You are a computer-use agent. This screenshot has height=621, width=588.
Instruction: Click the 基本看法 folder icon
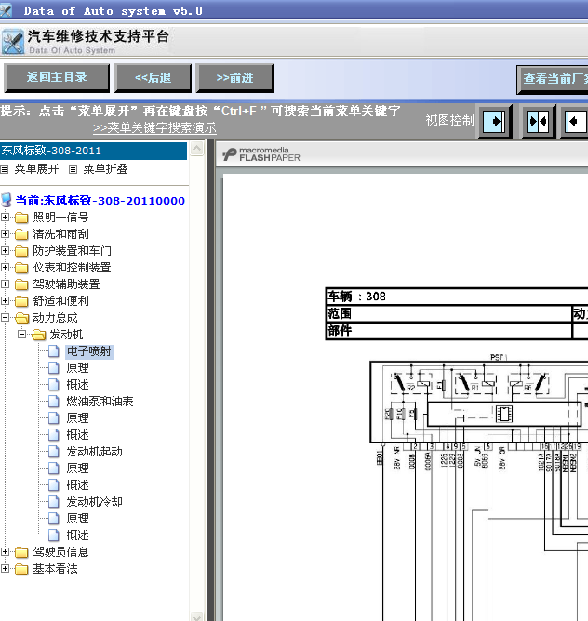(x=21, y=569)
